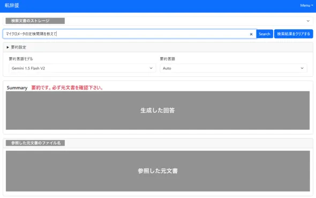Image resolution: width=316 pixels, height=198 pixels.
Task: Click the 要約言語モデル label
Action: pos(21,59)
